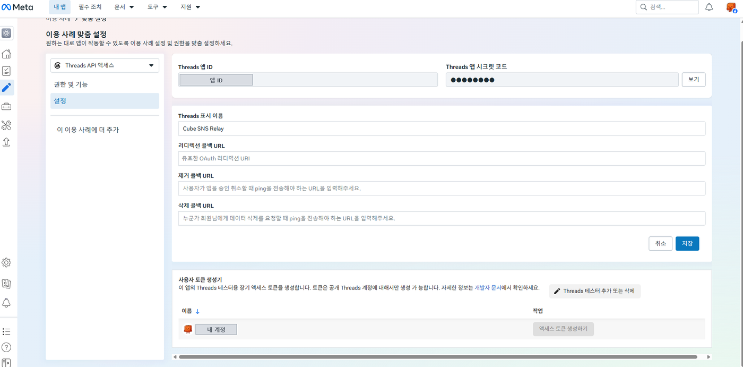
Task: Expand the 도구 menu
Action: [x=157, y=7]
